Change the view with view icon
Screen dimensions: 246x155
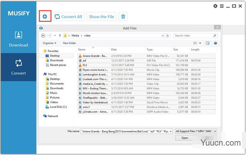[195, 43]
